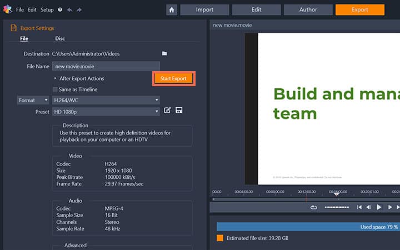
Task: Click the 100000 kBit/s bitrate value
Action: pyautogui.click(x=120, y=177)
